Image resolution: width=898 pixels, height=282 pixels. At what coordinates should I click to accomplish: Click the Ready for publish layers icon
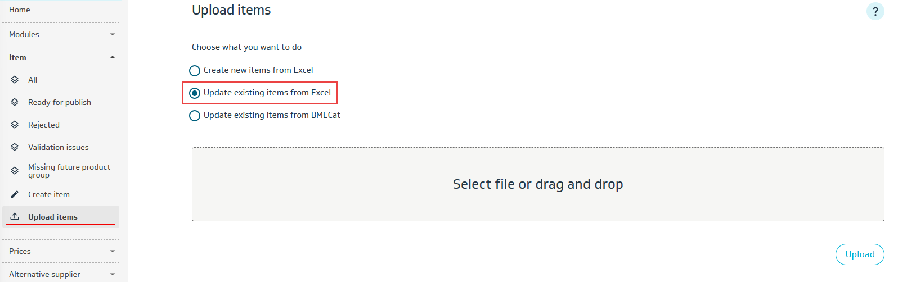(x=15, y=102)
